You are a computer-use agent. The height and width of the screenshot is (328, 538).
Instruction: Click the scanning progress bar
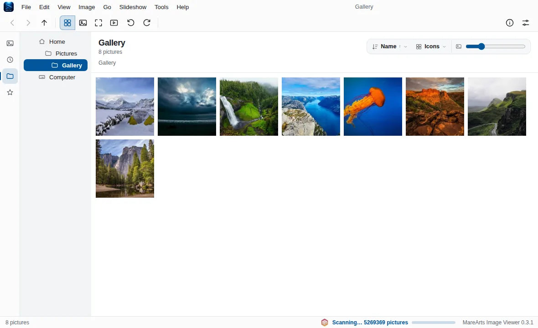pyautogui.click(x=433, y=323)
